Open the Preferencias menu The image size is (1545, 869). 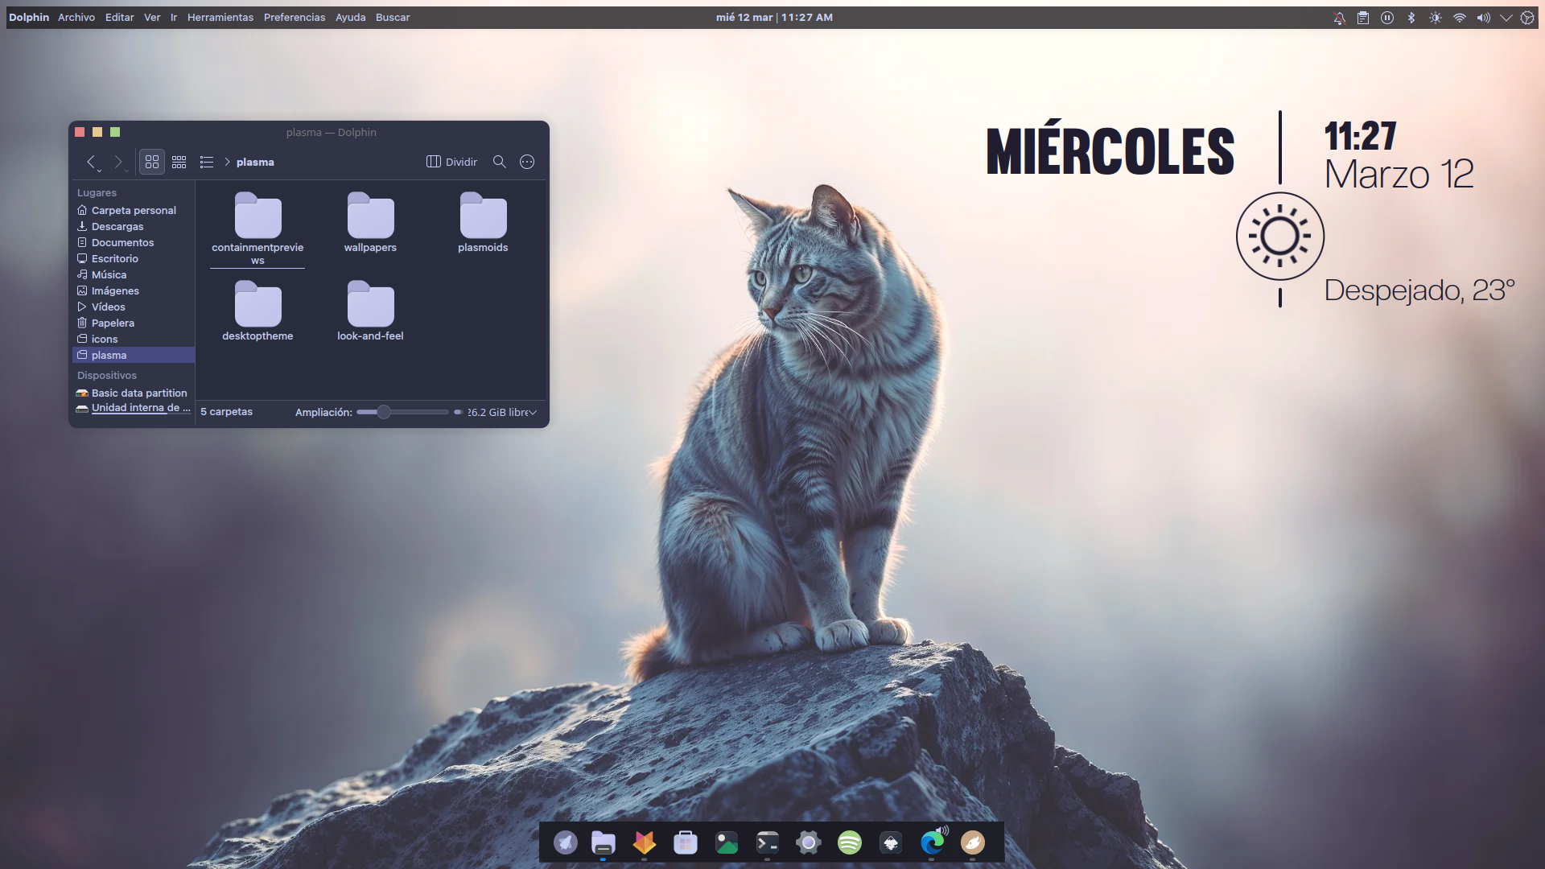tap(295, 17)
